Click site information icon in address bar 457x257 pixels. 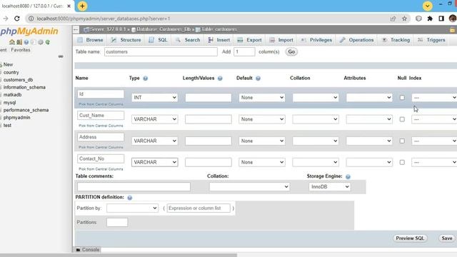pos(31,19)
